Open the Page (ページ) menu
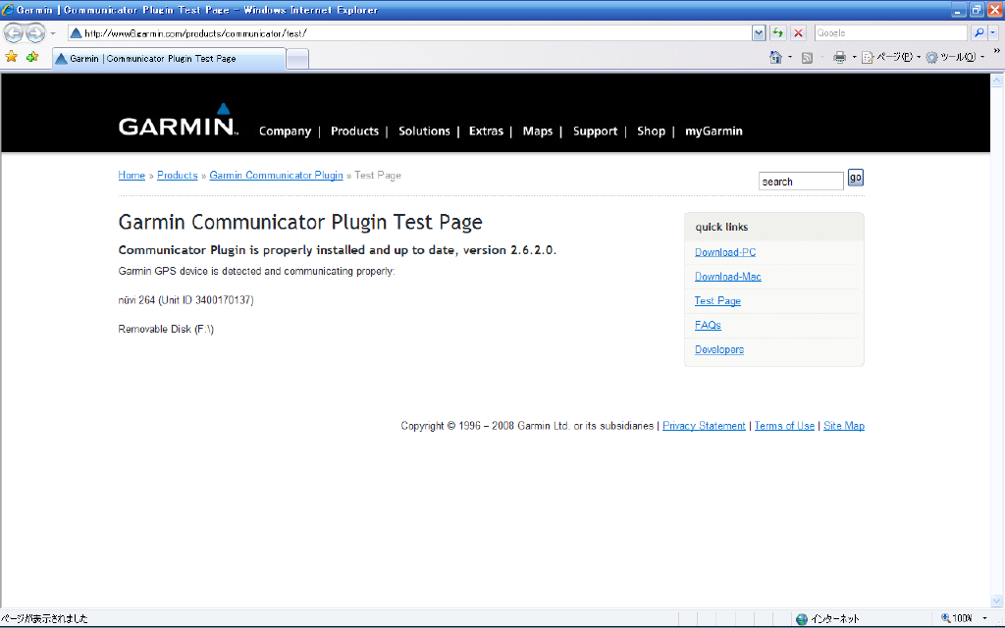The height and width of the screenshot is (628, 1005). click(891, 58)
